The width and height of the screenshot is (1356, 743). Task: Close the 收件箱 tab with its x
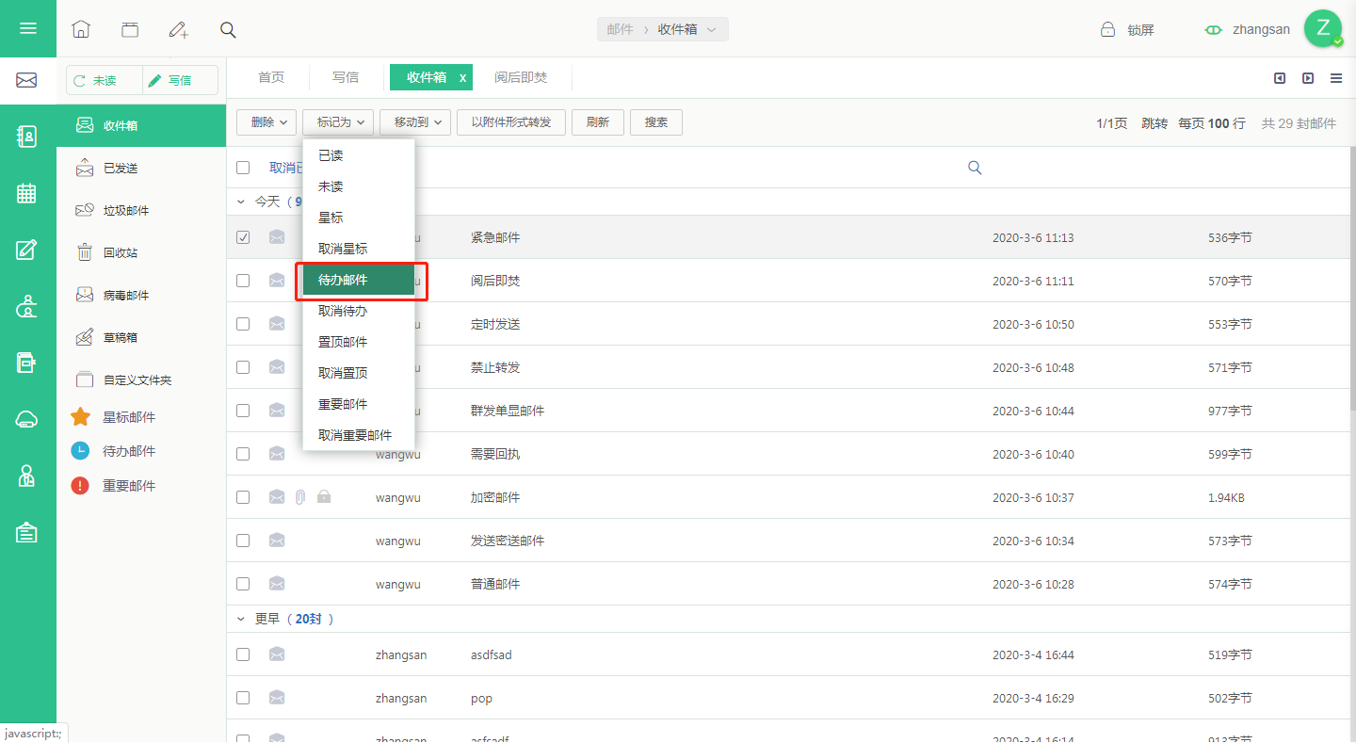point(462,78)
